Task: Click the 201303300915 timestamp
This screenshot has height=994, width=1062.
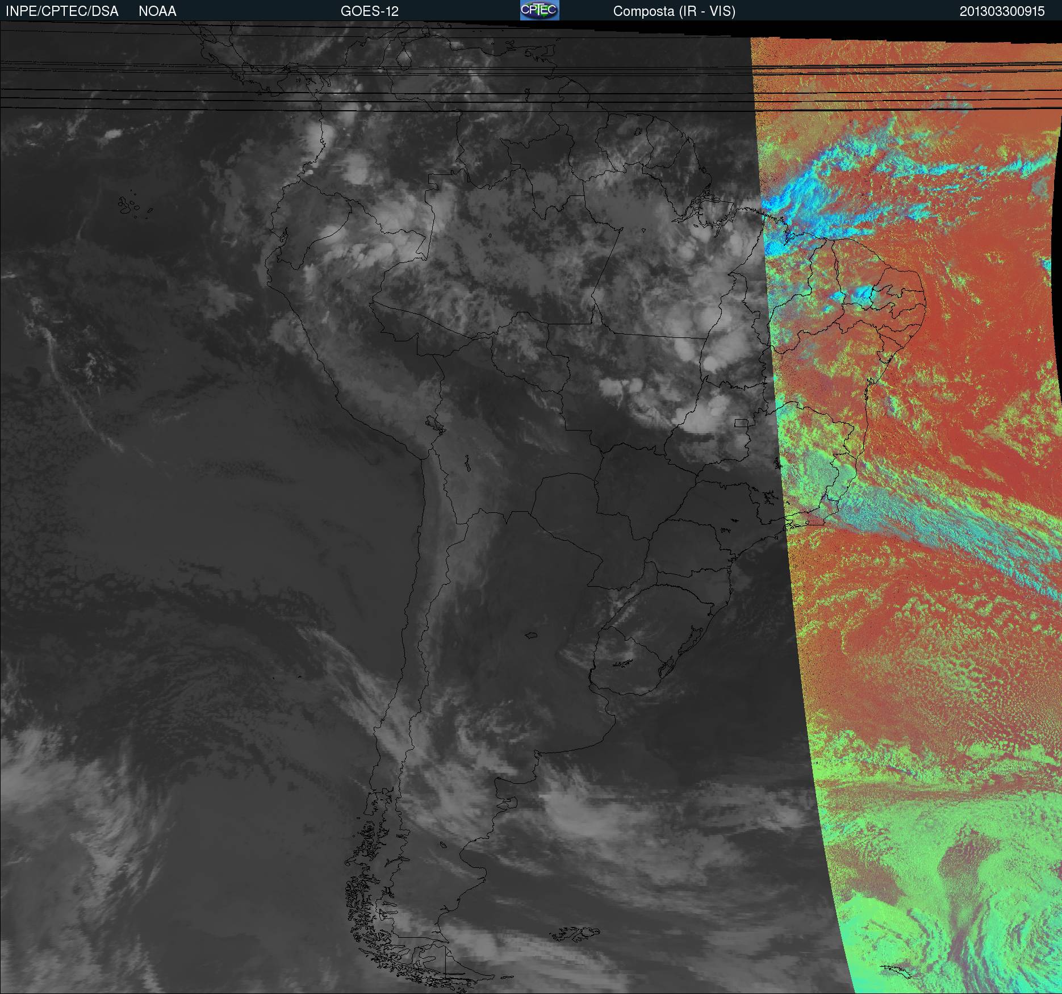Action: coord(1002,11)
